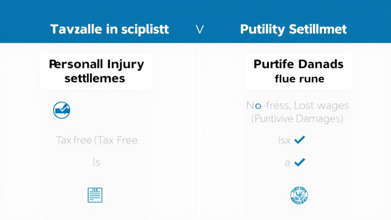Click the "(Puntivive Damages)" text
The height and width of the screenshot is (220, 391).
(x=297, y=118)
